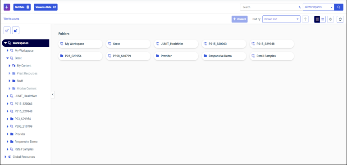Click the new folder icon
This screenshot has width=347, height=165.
(x=16, y=31)
